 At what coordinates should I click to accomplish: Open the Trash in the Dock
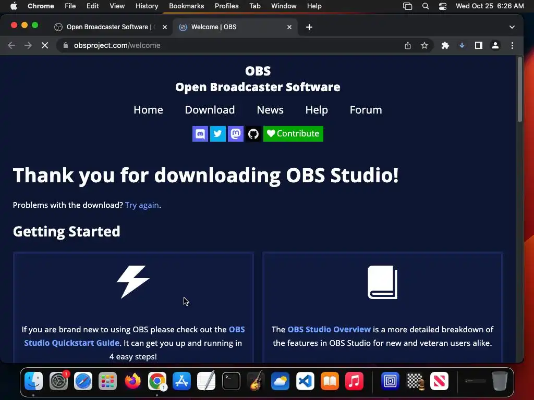500,381
